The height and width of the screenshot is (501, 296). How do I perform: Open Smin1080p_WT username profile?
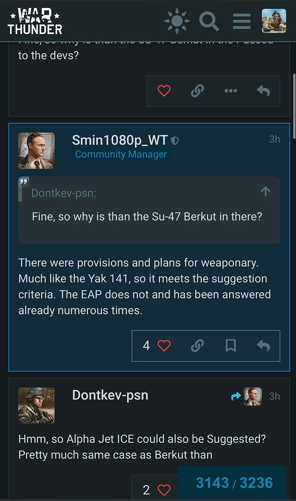120,140
